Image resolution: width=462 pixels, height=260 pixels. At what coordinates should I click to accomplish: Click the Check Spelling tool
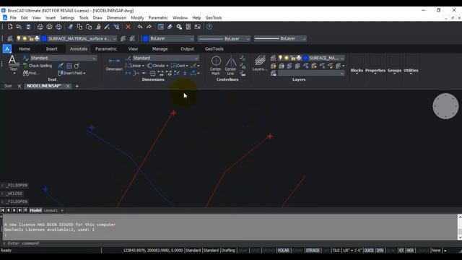pyautogui.click(x=38, y=66)
